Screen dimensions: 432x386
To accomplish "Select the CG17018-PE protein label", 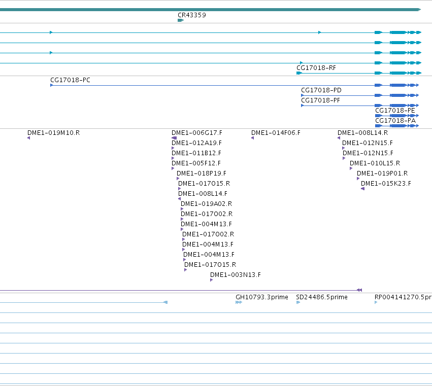I will click(395, 111).
